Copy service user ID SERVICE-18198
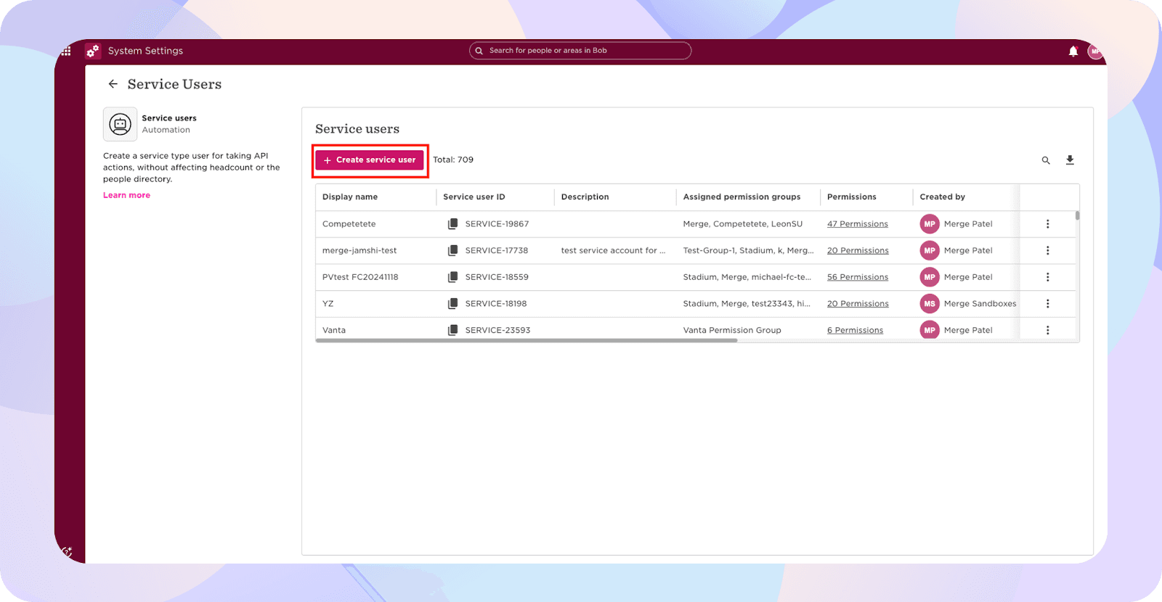 pos(452,304)
